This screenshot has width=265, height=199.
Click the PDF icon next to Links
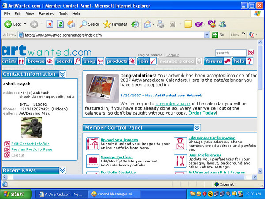coord(251,35)
